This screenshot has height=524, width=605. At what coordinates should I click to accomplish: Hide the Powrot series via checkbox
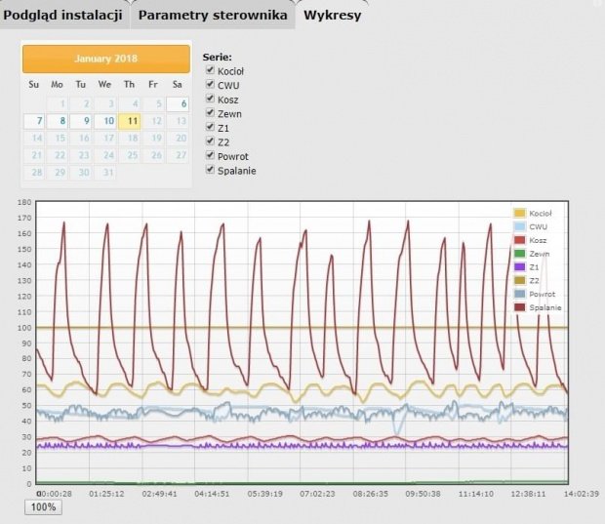pyautogui.click(x=210, y=156)
